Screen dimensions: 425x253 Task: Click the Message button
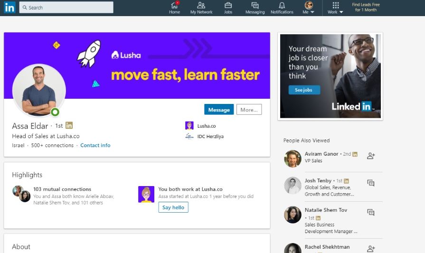219,110
